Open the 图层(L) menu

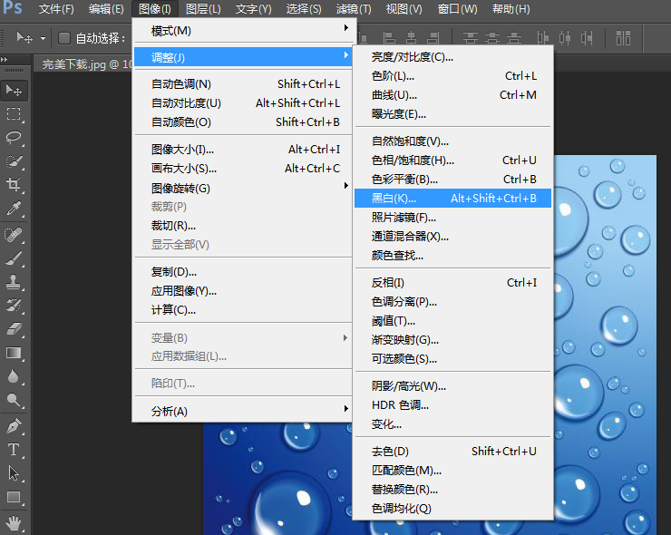tap(203, 8)
